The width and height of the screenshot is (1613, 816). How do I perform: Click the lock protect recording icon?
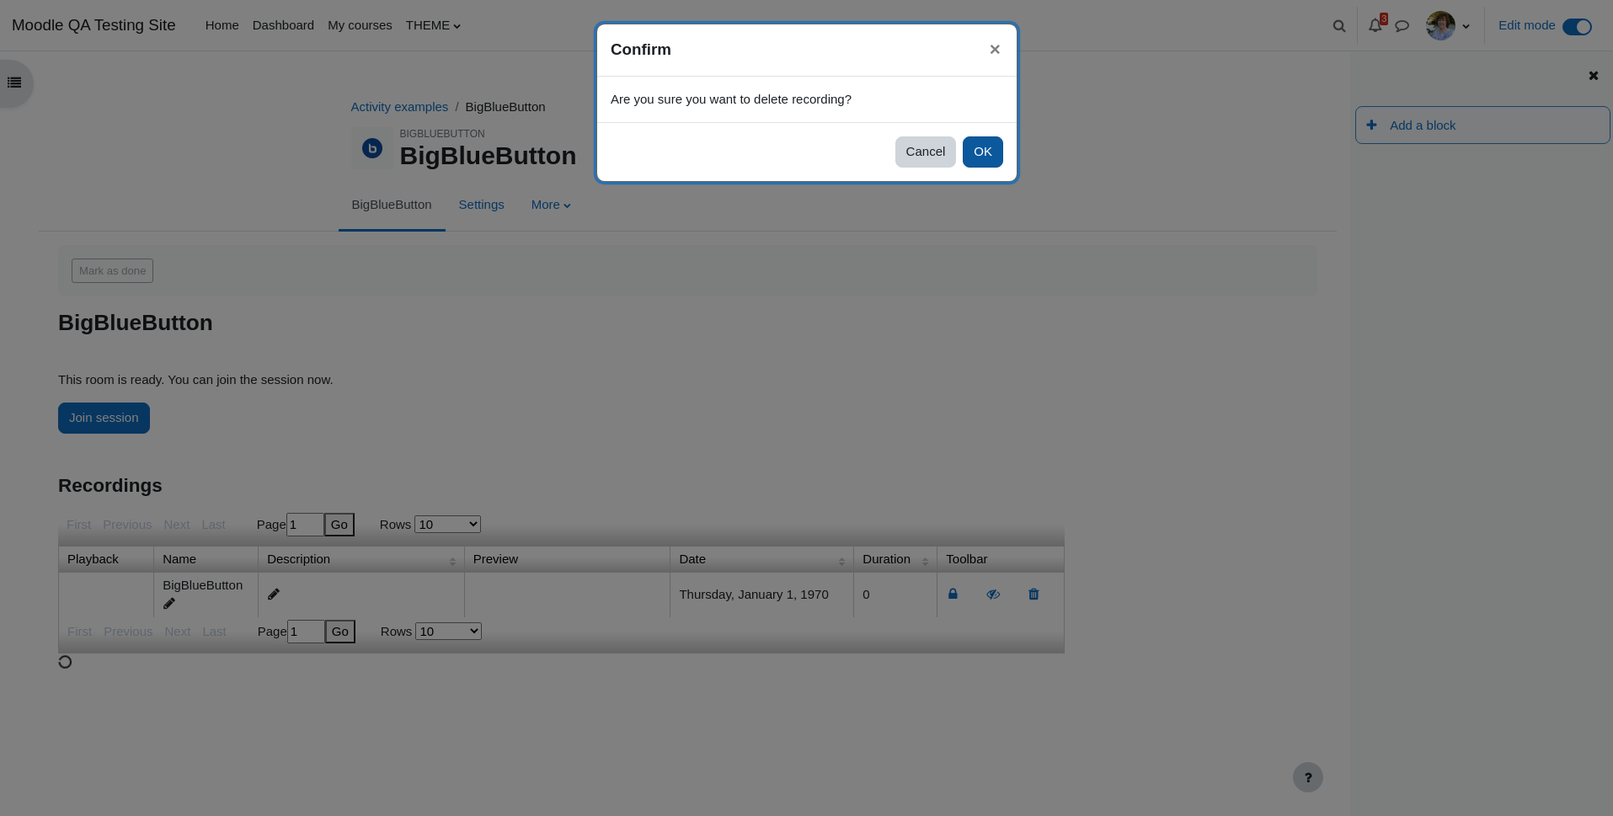point(953,594)
